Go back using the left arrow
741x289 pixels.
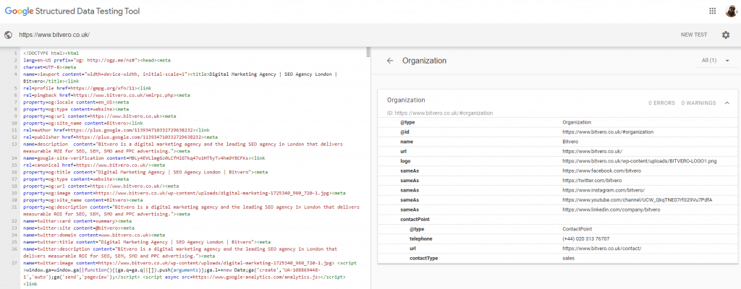pos(390,61)
